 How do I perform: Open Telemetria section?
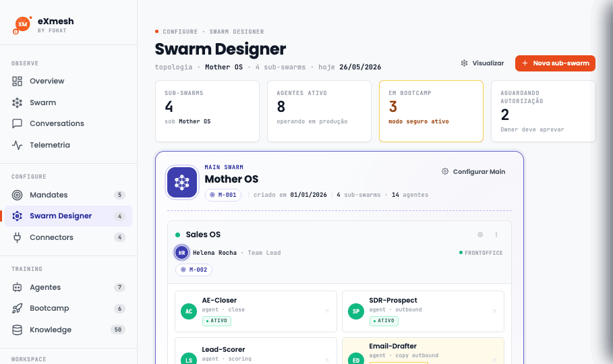[68, 145]
